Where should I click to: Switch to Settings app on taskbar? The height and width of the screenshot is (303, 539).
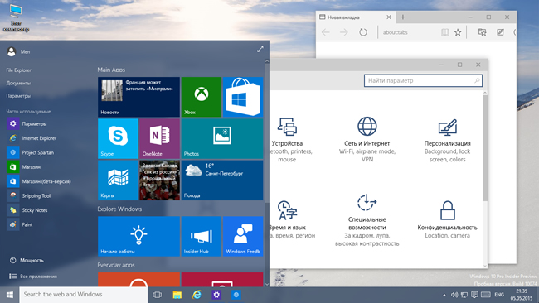216,295
